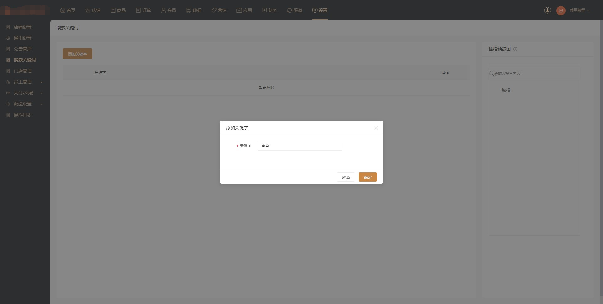
Task: Click the user avatar icon
Action: [x=561, y=10]
